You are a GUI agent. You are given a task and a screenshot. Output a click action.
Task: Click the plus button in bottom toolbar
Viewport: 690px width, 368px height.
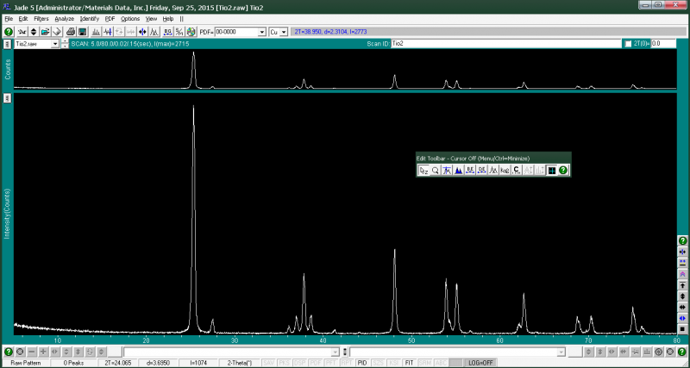pos(43,352)
